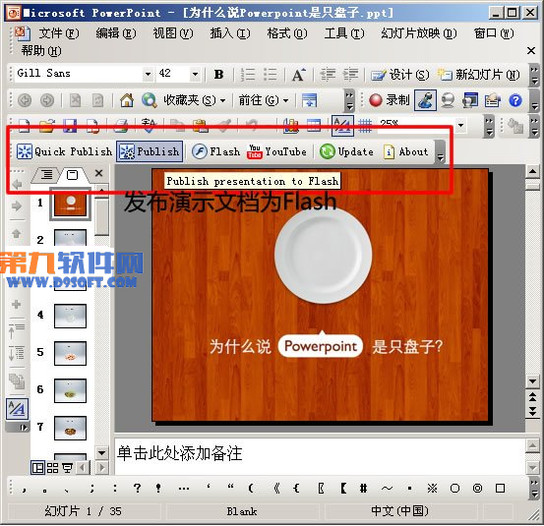
Task: Expand the Gill Sans font dropdown
Action: (149, 74)
